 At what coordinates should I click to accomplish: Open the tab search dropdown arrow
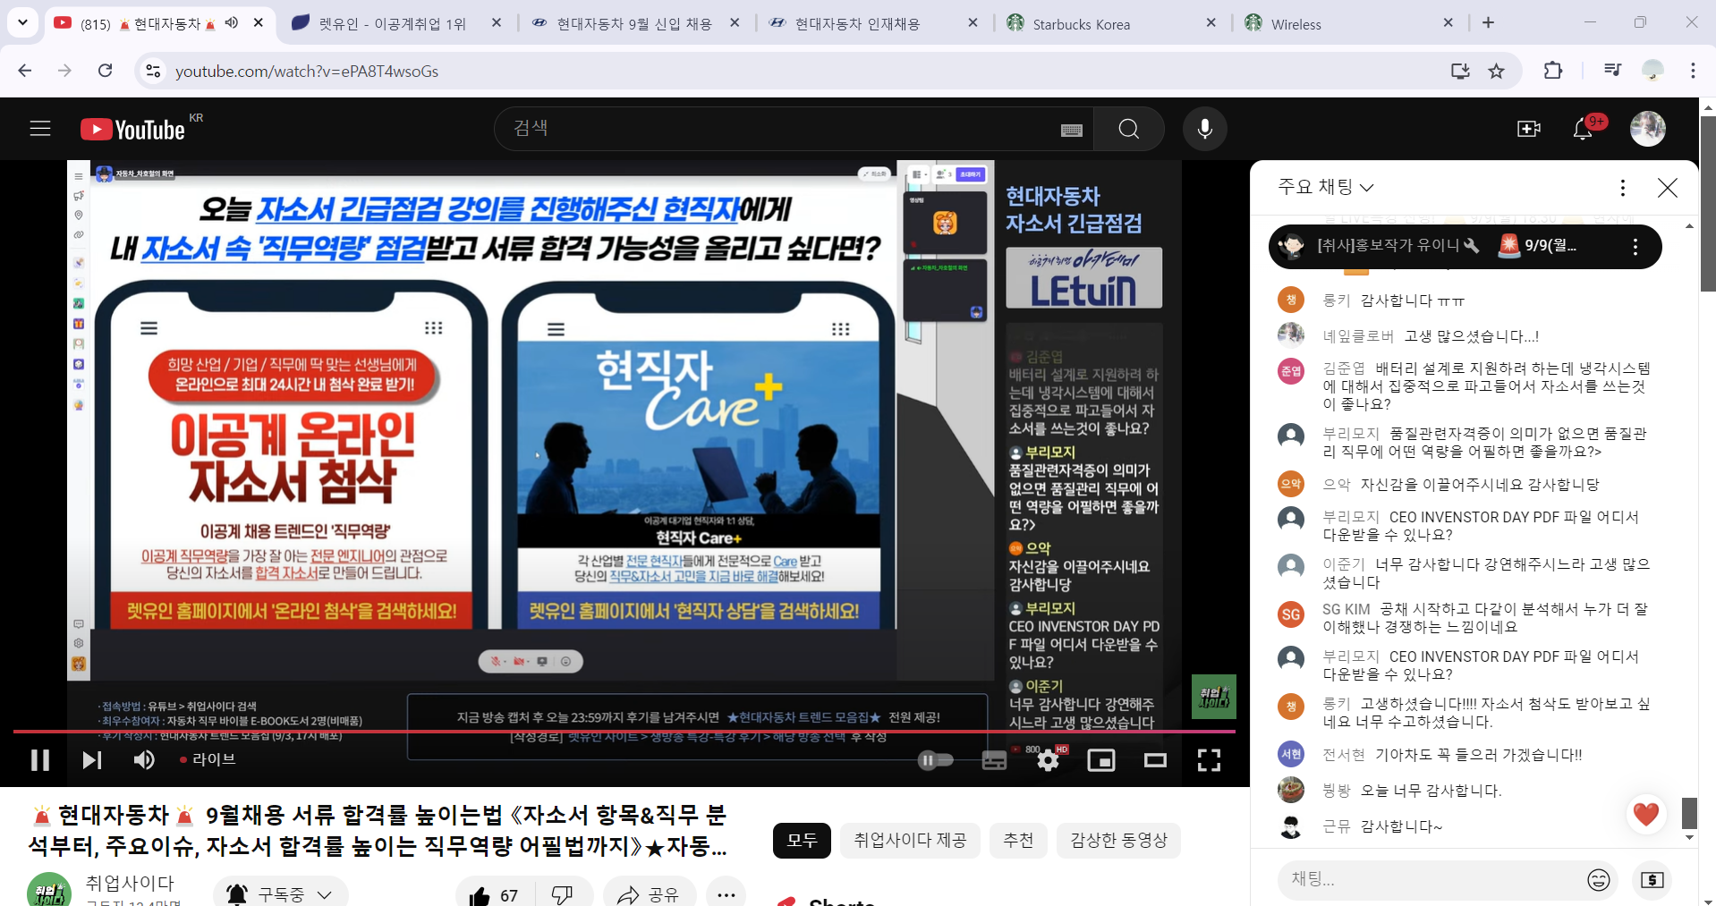[22, 22]
